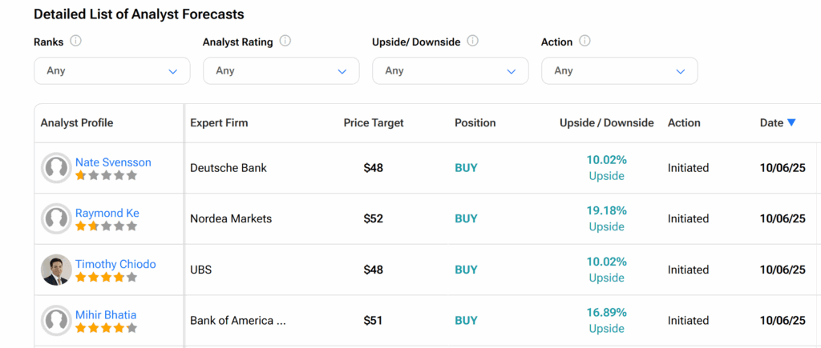
Task: Open the Ranks dropdown
Action: [112, 70]
